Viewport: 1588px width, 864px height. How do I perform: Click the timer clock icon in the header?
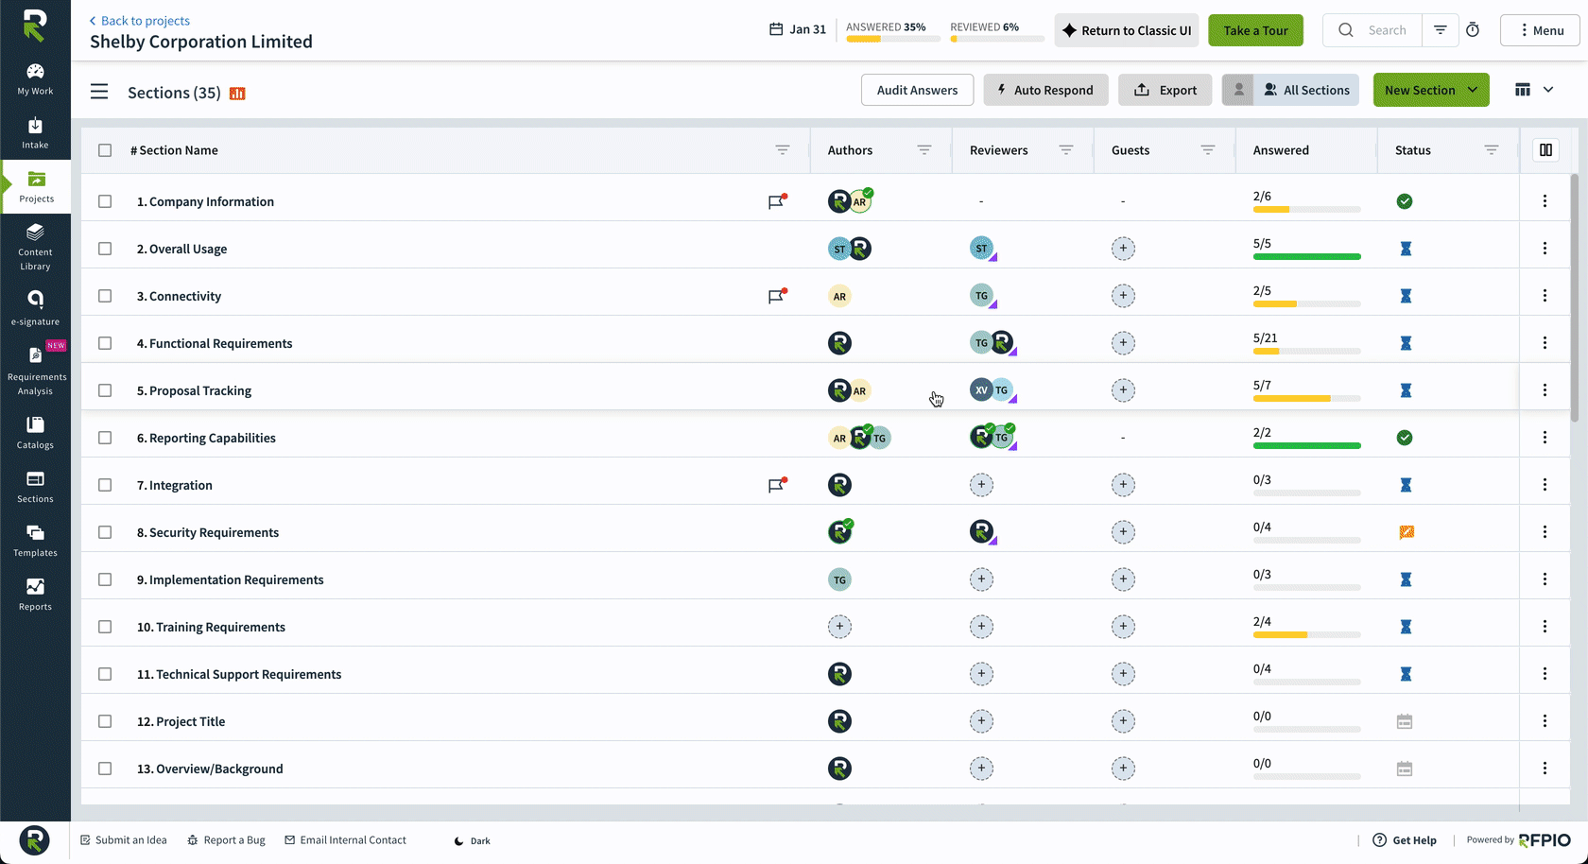[1473, 30]
